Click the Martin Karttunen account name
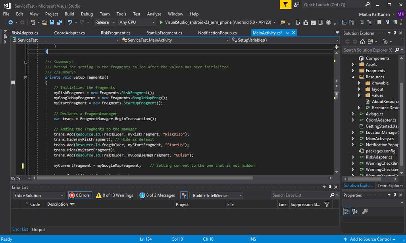The height and width of the screenshot is (243, 406). tap(374, 14)
